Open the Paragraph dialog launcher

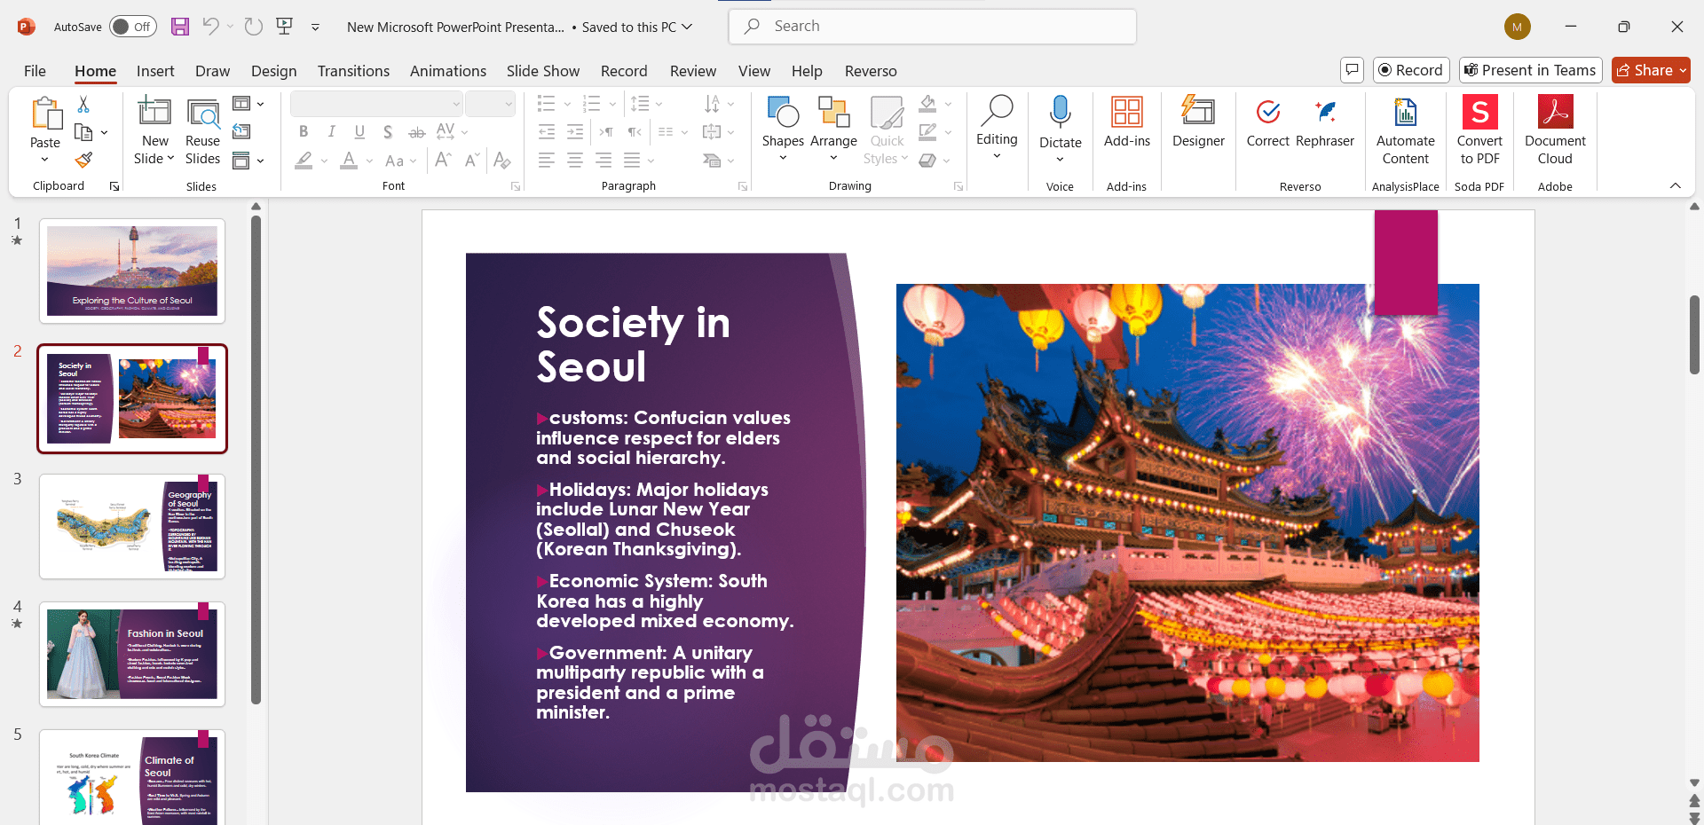[743, 186]
